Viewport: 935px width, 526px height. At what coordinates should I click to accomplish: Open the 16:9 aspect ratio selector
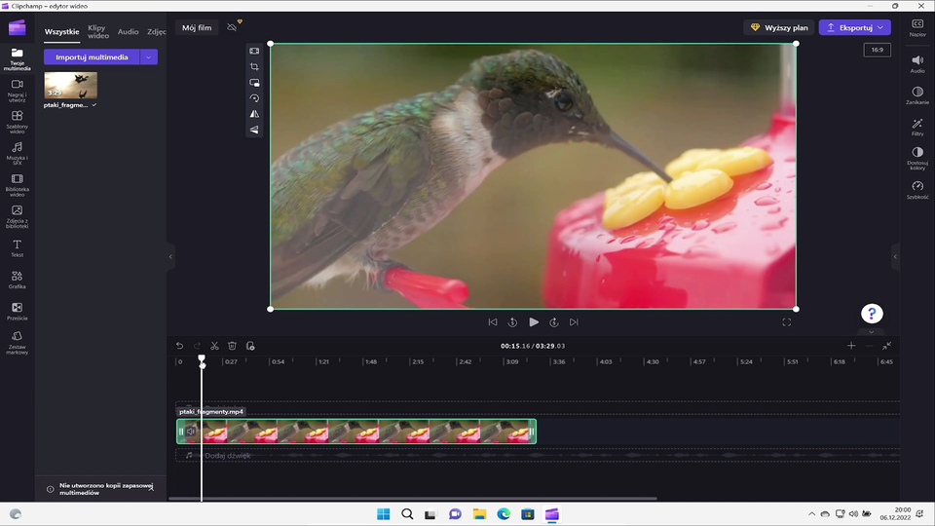[x=876, y=50]
